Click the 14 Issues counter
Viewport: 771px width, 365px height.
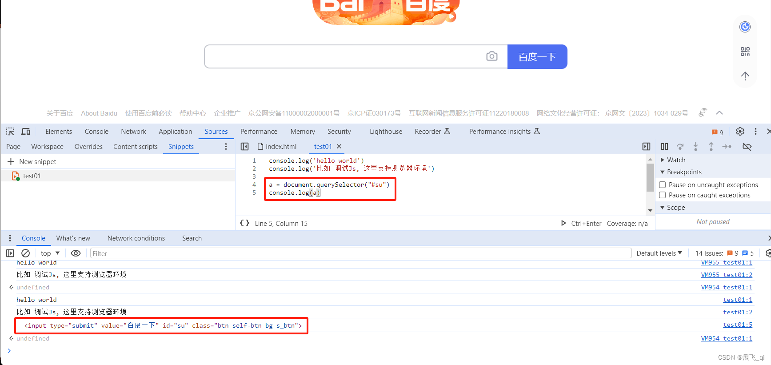[724, 253]
